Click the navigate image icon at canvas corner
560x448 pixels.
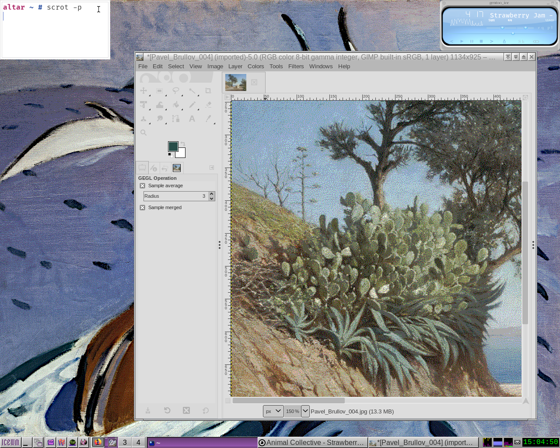pyautogui.click(x=525, y=400)
